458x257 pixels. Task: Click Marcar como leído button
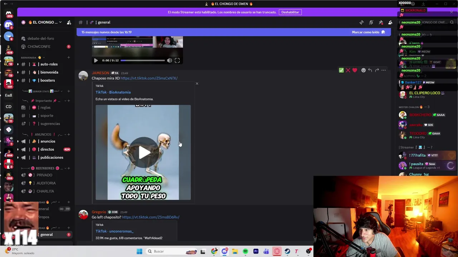point(368,32)
